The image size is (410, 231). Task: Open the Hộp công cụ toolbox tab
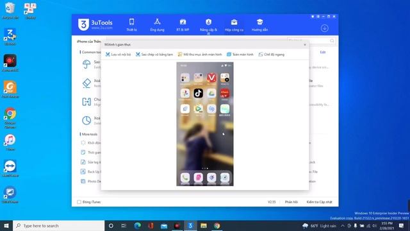(234, 25)
